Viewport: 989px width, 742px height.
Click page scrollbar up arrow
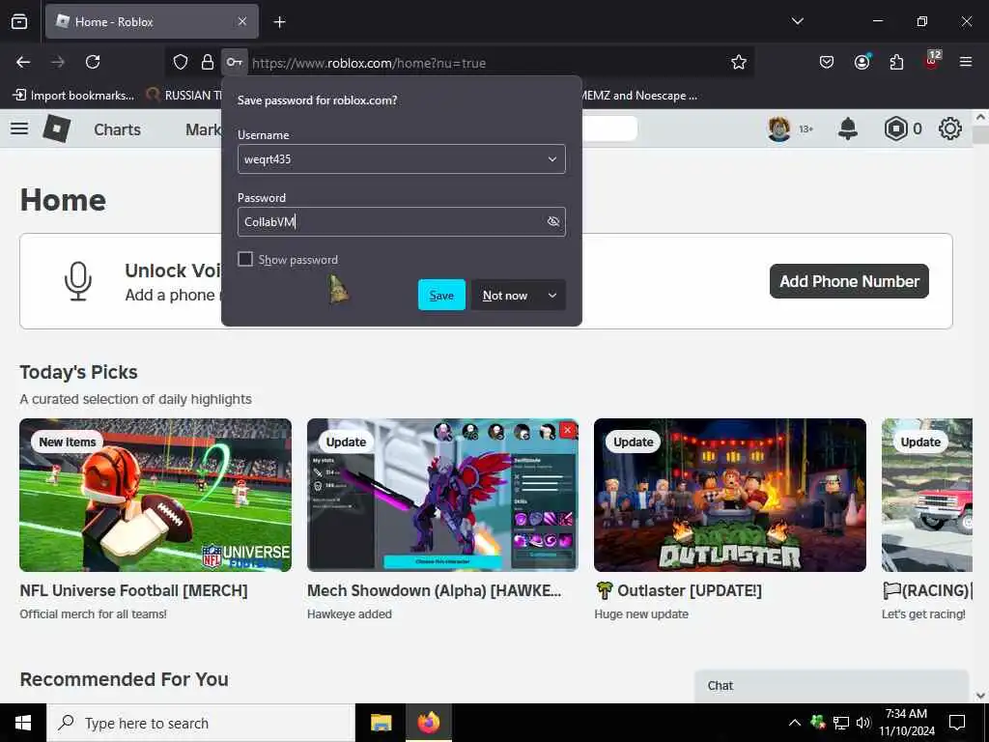pyautogui.click(x=980, y=117)
